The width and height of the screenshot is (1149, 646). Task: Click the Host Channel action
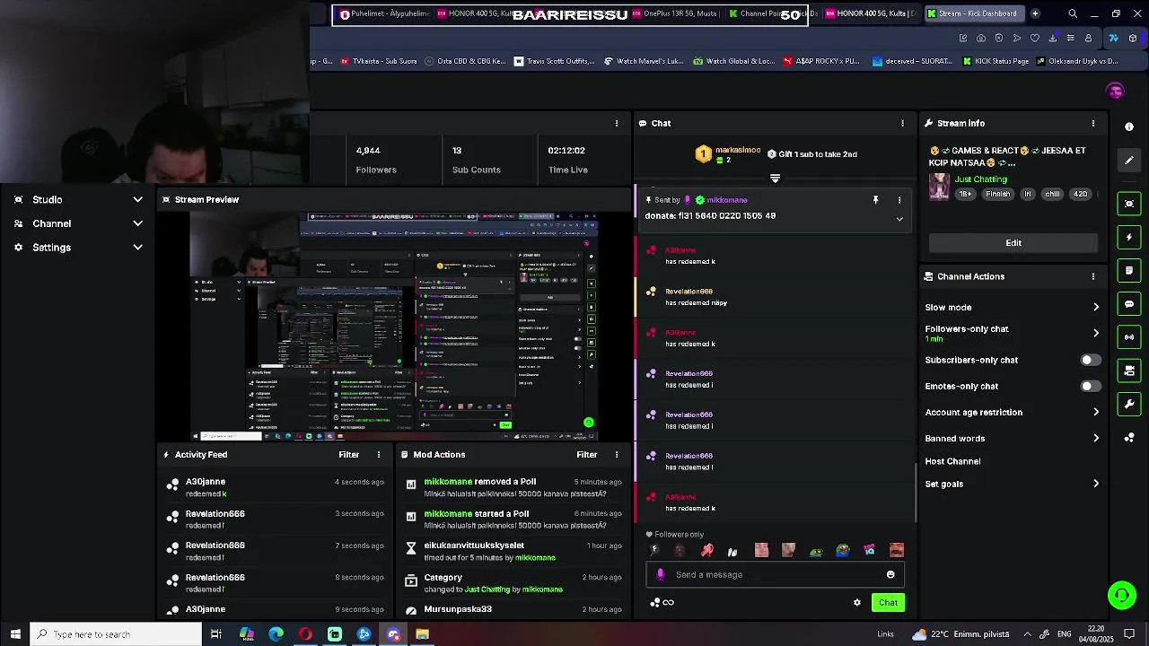[952, 461]
